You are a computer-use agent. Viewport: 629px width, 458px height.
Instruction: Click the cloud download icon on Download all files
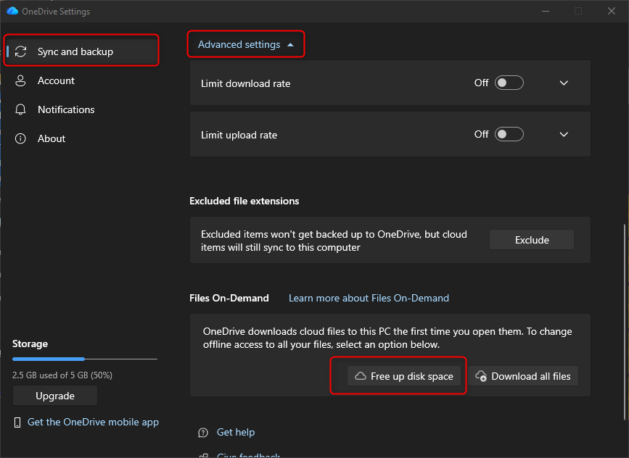tap(481, 376)
